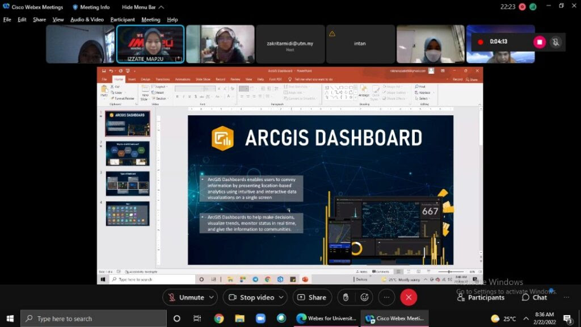
Task: Click the Share button in control bar
Action: 312,297
